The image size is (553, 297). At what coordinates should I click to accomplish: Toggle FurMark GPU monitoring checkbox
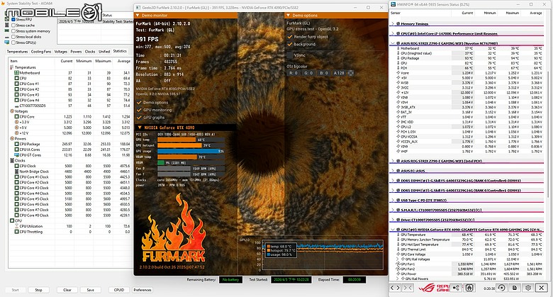coord(139,110)
